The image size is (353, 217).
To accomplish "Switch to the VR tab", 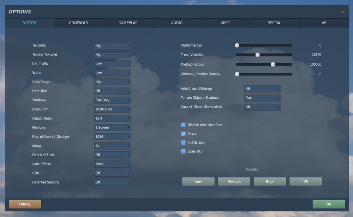I will point(324,23).
